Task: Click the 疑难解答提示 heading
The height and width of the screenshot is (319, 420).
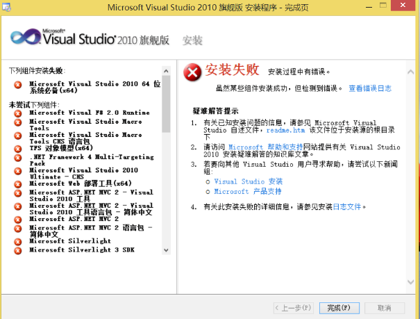Action: pos(216,111)
